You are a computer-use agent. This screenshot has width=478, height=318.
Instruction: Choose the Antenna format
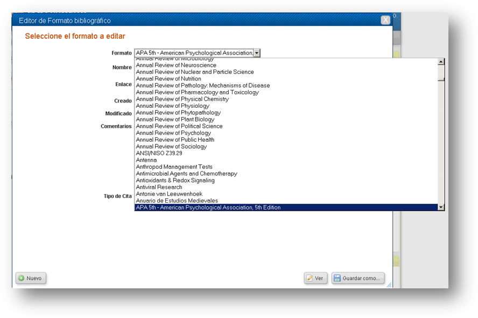(x=286, y=160)
